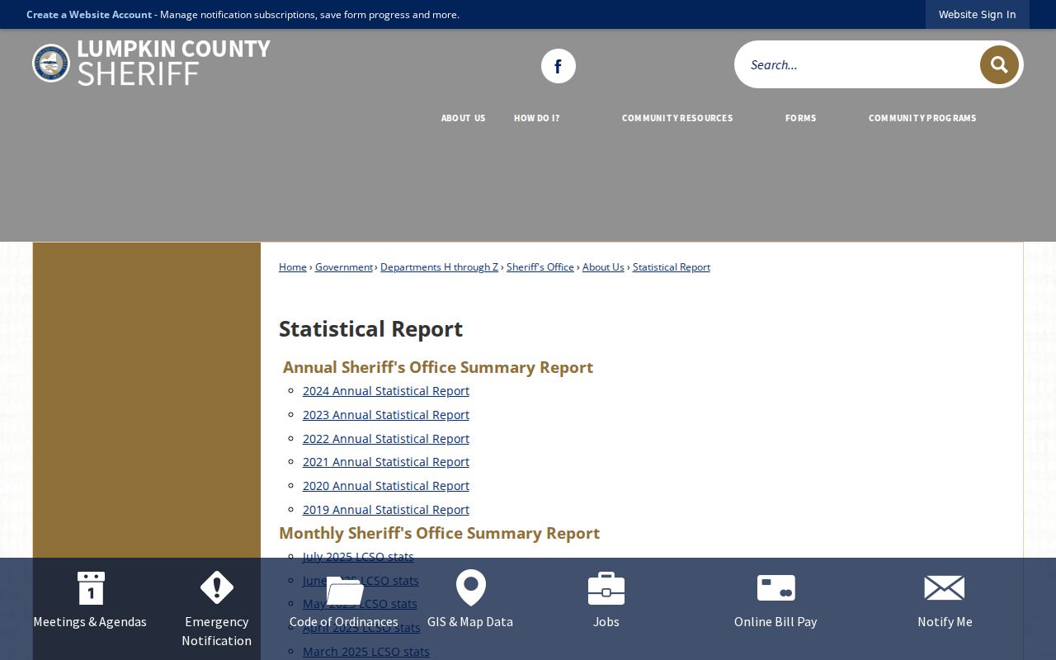Click in the Search text field
Image resolution: width=1056 pixels, height=660 pixels.
pyautogui.click(x=858, y=64)
